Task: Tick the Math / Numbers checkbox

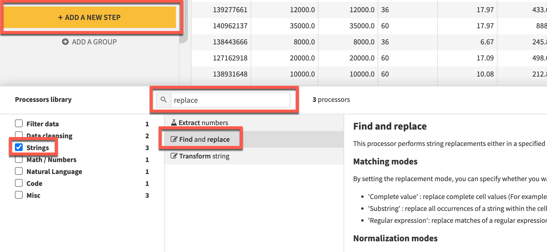Action: point(19,160)
